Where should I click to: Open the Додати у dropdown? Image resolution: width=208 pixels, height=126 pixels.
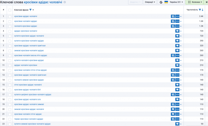pos(135,2)
